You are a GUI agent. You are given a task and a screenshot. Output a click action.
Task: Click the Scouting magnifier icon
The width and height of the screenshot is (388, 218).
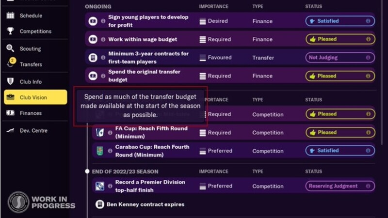pos(10,48)
